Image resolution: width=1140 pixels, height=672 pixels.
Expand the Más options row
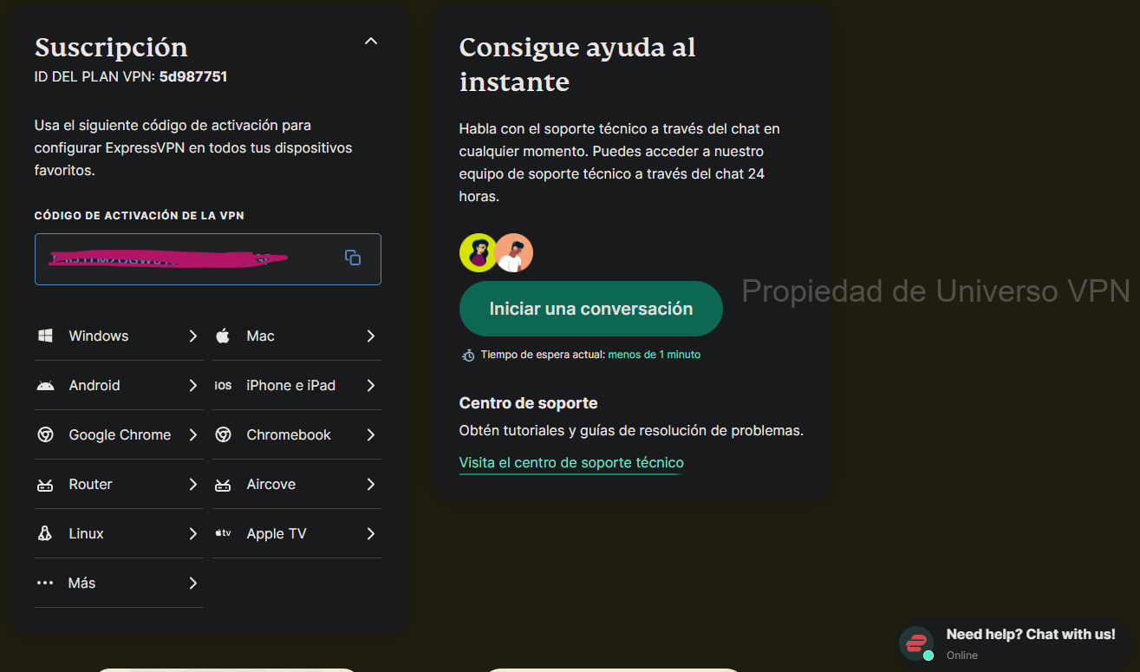tap(194, 583)
